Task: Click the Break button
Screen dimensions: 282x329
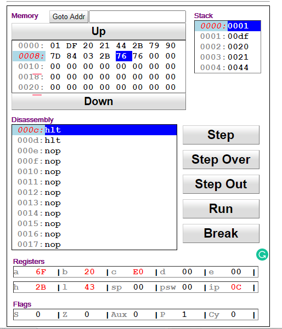Action: pos(221,234)
